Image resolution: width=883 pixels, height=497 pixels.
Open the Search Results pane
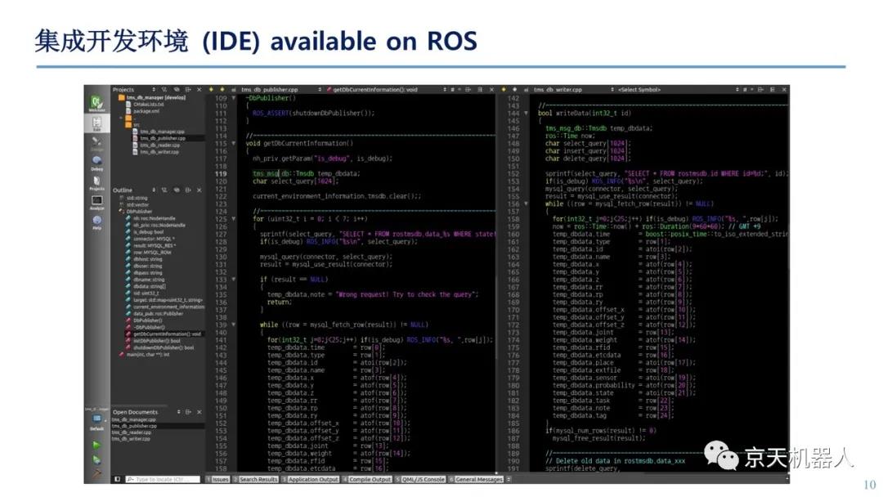(256, 479)
